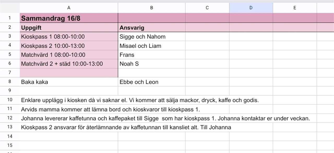
Task: Select row 7 header
Action: pyautogui.click(x=10, y=73)
